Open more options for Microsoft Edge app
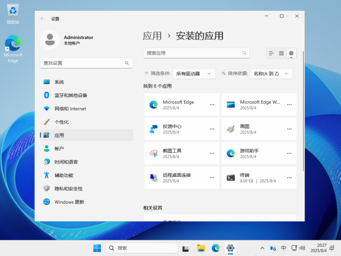 212,105
